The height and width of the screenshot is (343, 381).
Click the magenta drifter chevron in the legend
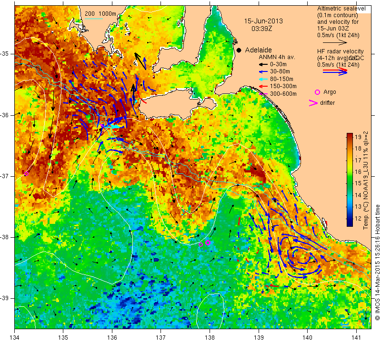coord(313,103)
